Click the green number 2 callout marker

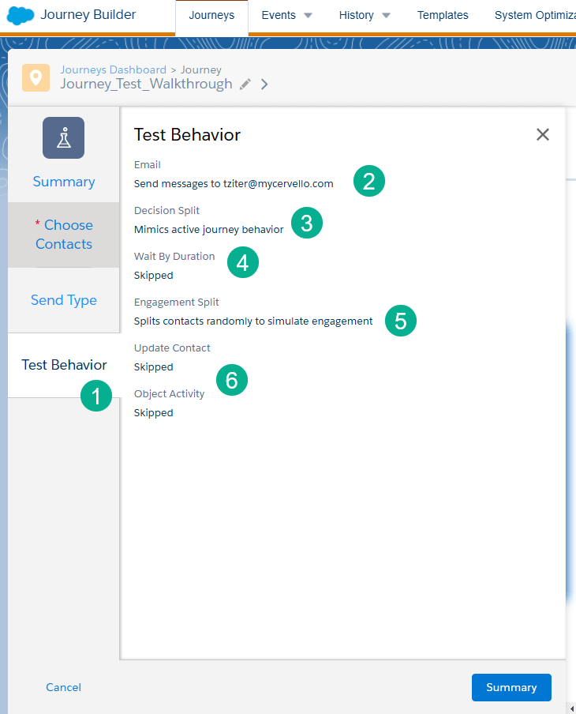(x=368, y=181)
